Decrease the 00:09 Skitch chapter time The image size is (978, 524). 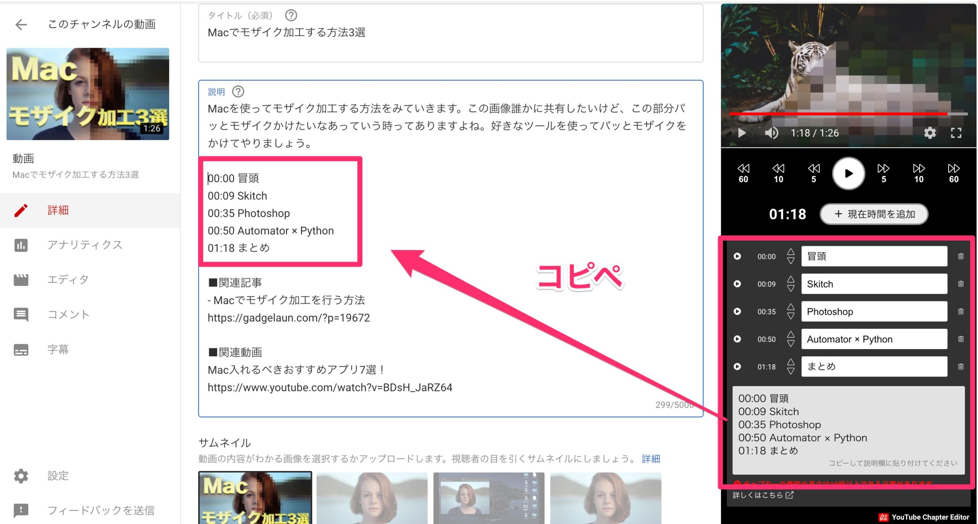coord(791,289)
